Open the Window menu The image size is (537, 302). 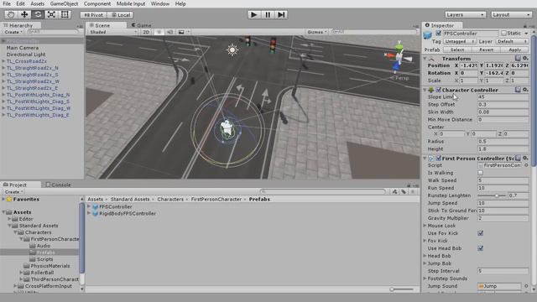point(160,3)
